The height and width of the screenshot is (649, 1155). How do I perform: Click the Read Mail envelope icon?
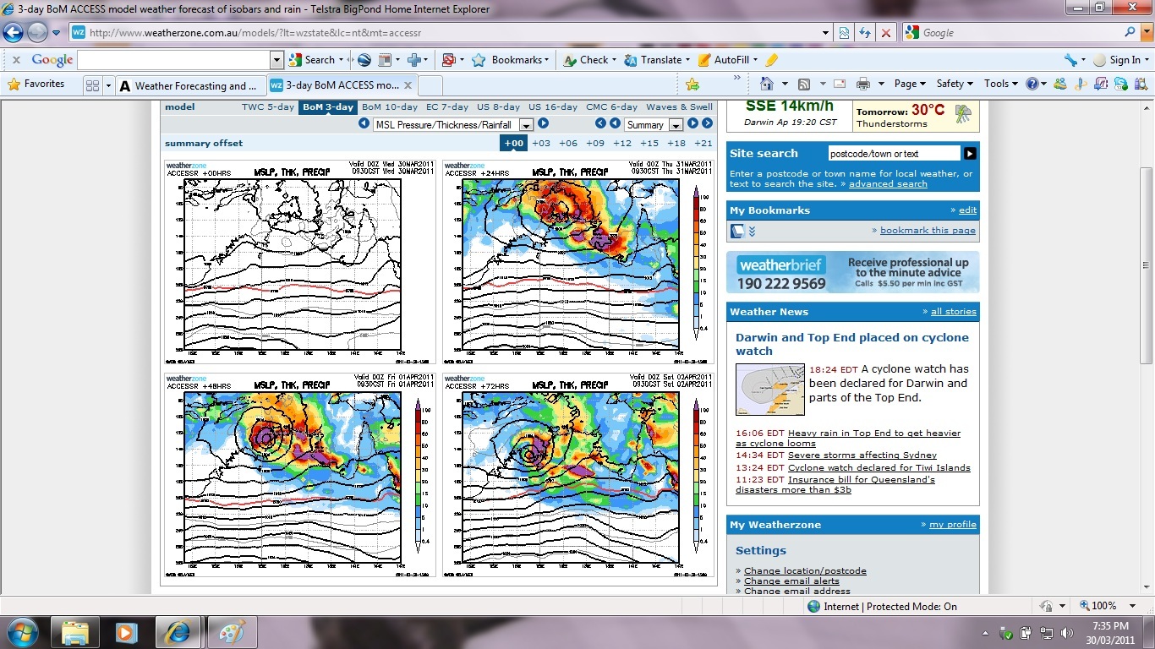pyautogui.click(x=840, y=84)
